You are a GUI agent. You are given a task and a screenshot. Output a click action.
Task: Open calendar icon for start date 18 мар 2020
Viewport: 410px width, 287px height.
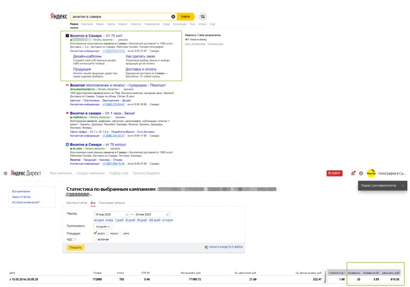[x=127, y=214]
